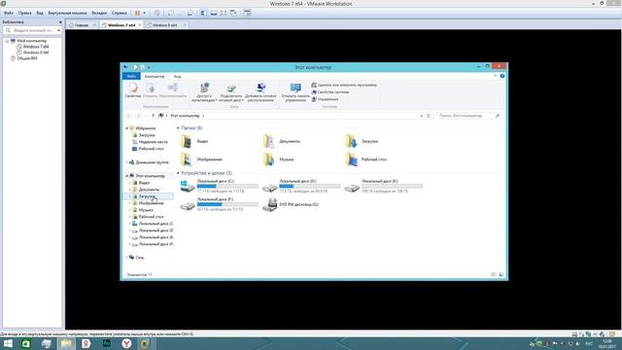Collapse the Избранное navigation node
Image resolution: width=622 pixels, height=350 pixels.
coord(127,128)
